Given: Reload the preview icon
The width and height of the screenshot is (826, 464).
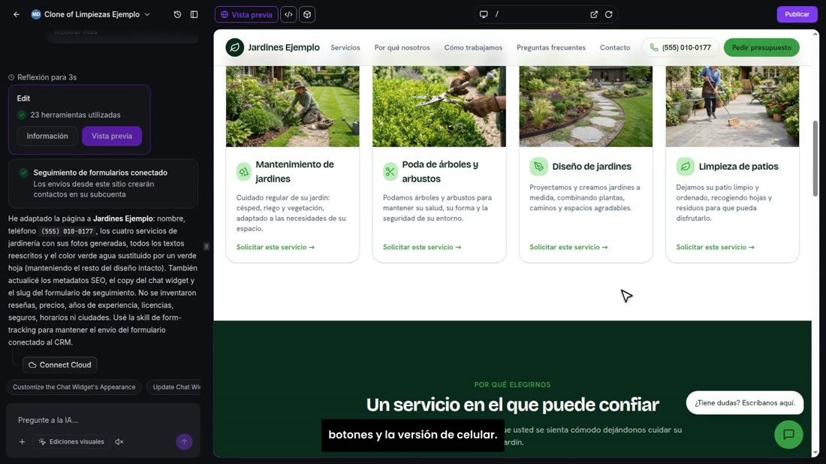Looking at the screenshot, I should point(608,14).
